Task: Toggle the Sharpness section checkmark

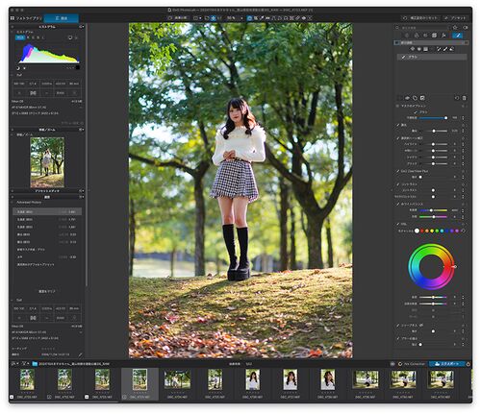Action: tap(398, 326)
